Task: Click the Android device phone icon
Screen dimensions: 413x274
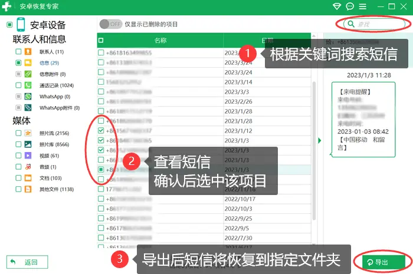Action: point(21,25)
